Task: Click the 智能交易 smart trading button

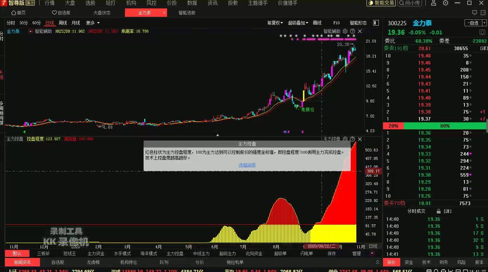Action: pos(381,3)
